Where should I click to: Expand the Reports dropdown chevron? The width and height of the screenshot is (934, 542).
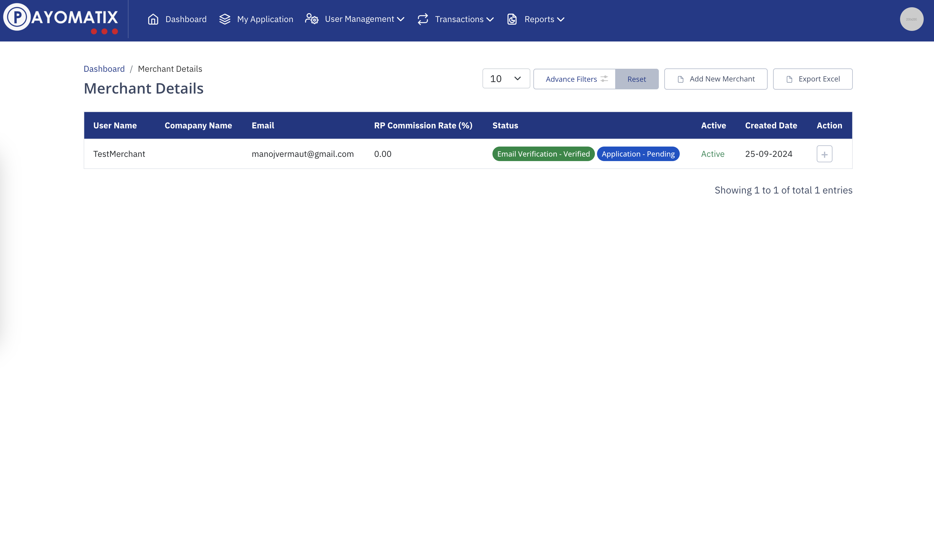[x=561, y=19]
